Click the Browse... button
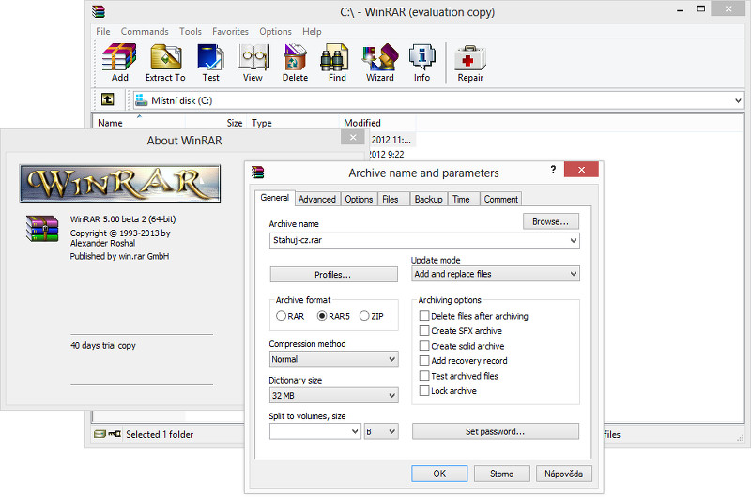The height and width of the screenshot is (497, 751). (550, 221)
